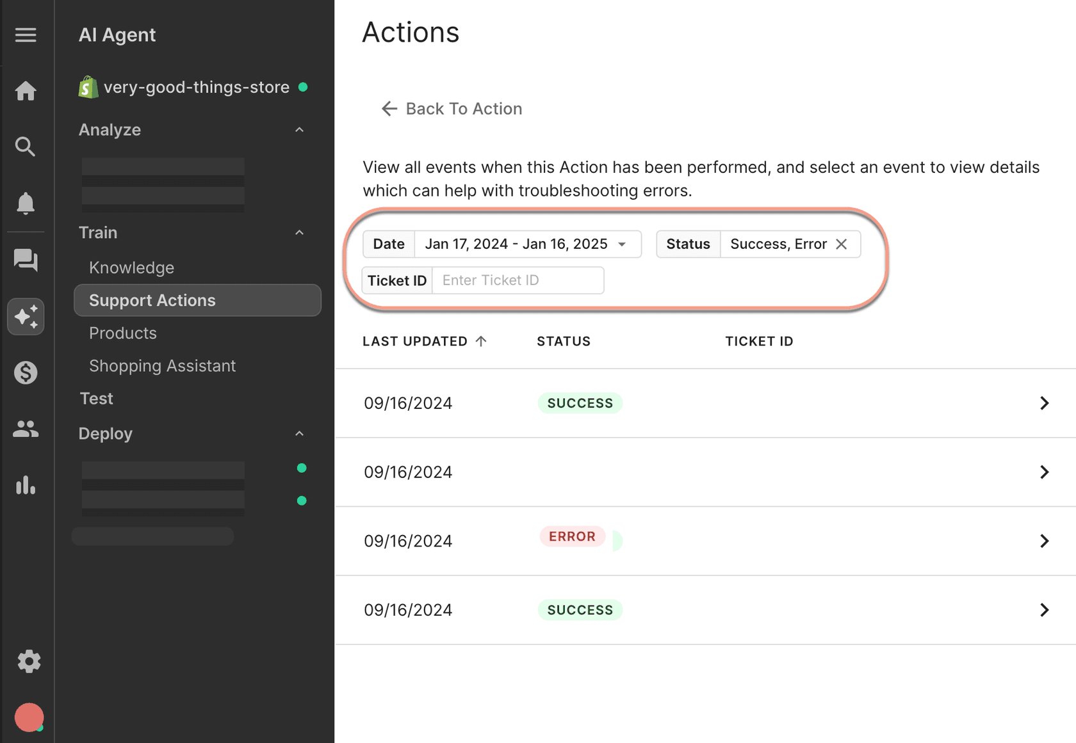
Task: Open the dollar sign revenue icon
Action: (x=26, y=372)
